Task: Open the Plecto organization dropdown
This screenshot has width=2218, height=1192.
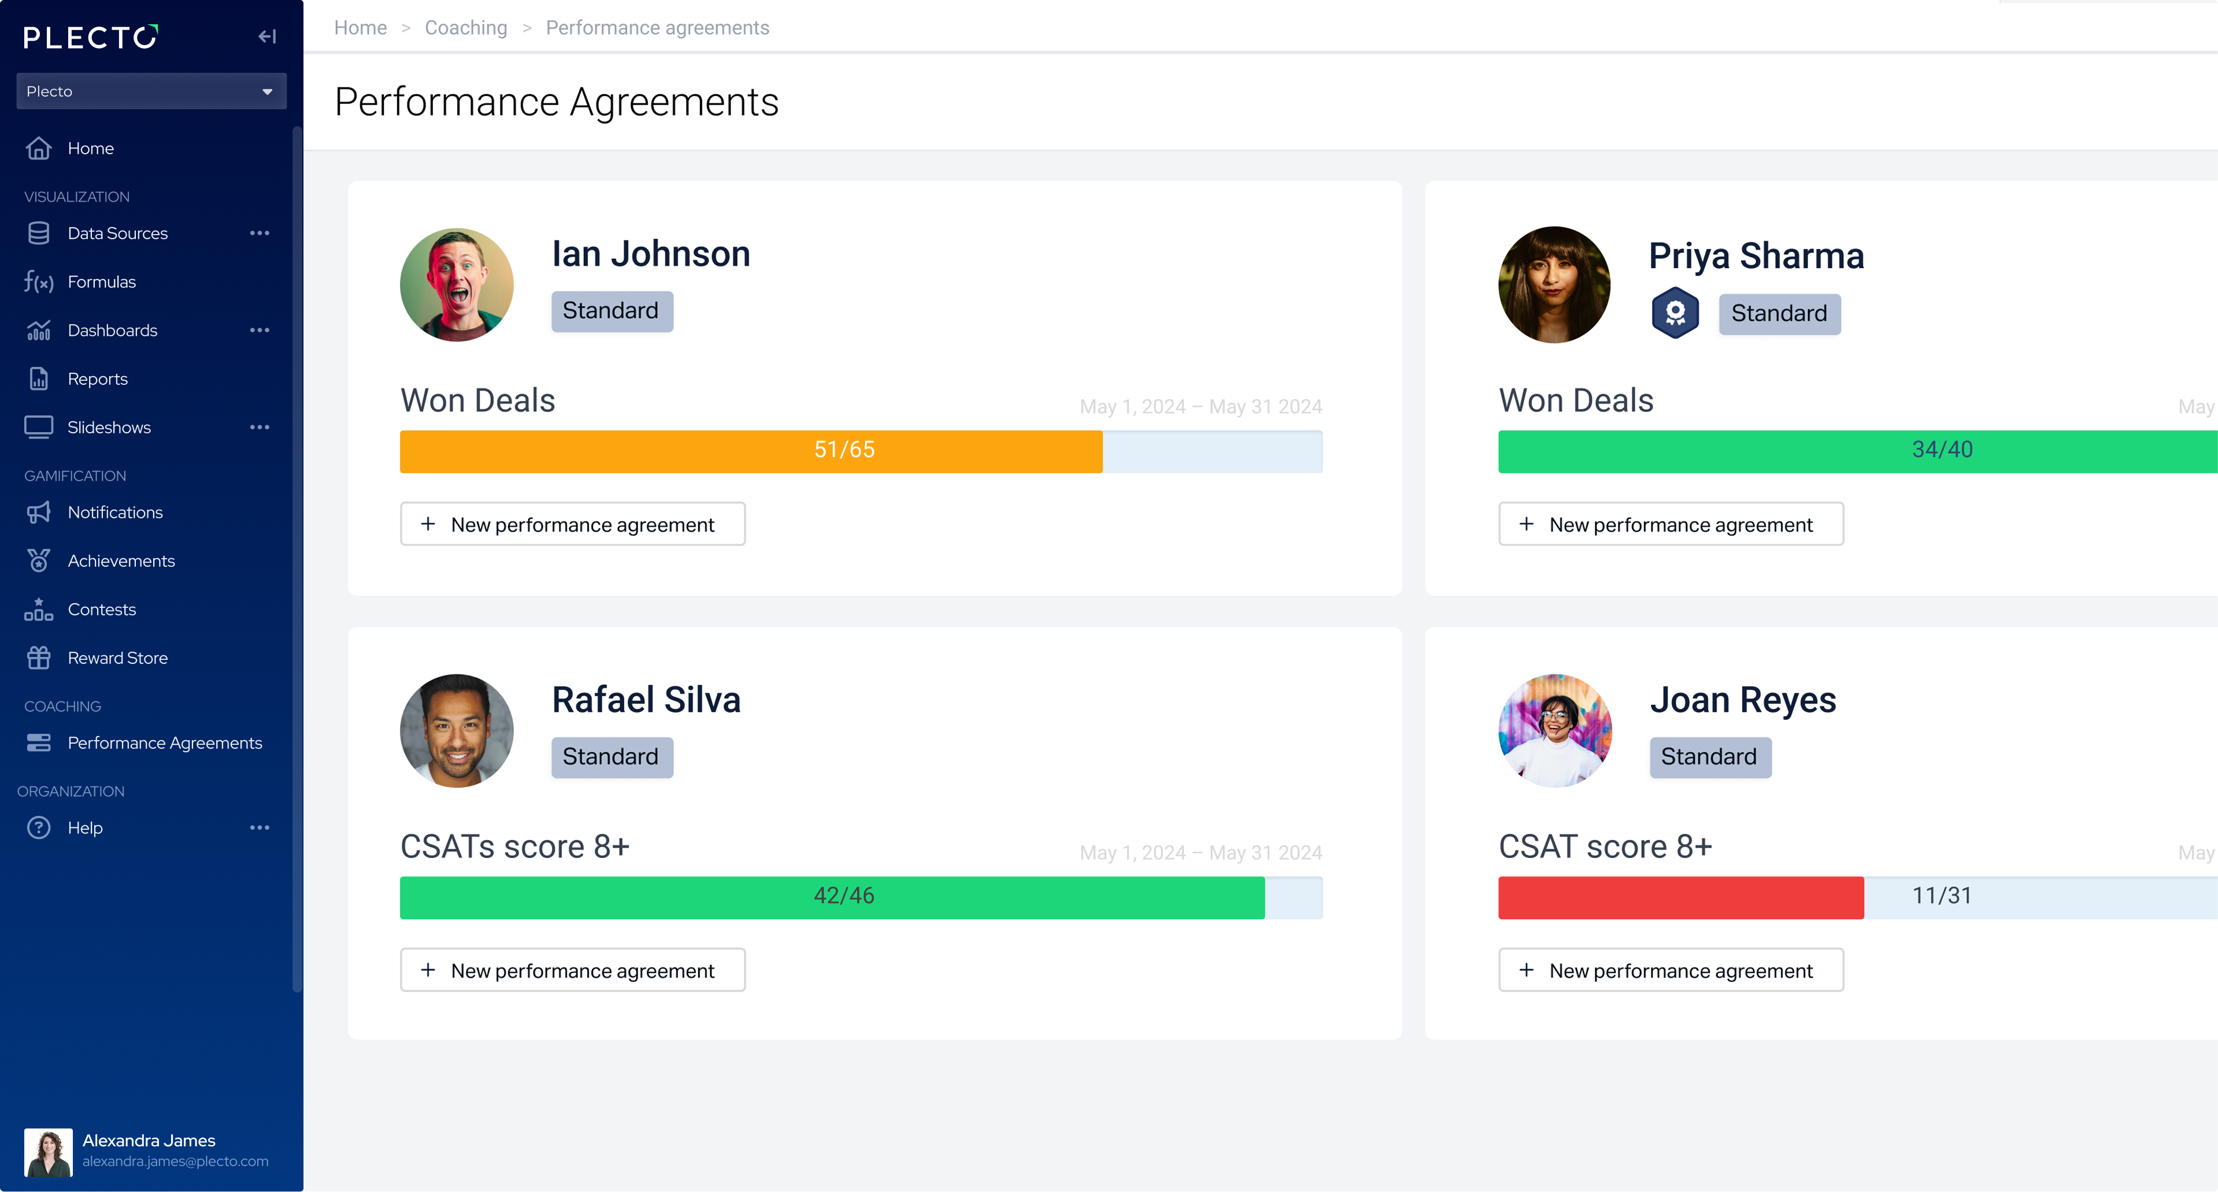Action: 151,91
